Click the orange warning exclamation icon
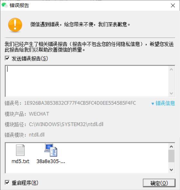Image resolution: width=180 pixels, height=190 pixels. coord(15,25)
